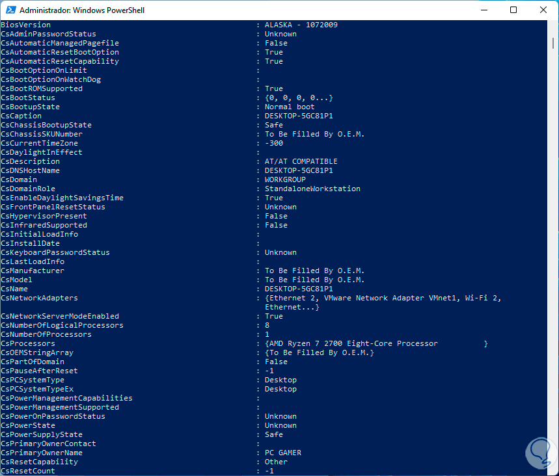The height and width of the screenshot is (476, 559).
Task: Click the CsProcessors AMD Ryzen 7 2700 value
Action: (351, 343)
